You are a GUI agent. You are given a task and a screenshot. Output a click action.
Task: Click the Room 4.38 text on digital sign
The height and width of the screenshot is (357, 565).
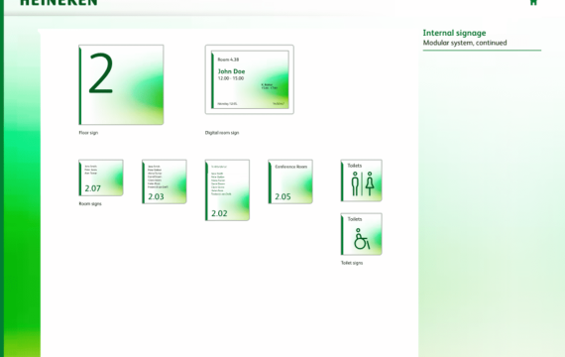tap(228, 59)
